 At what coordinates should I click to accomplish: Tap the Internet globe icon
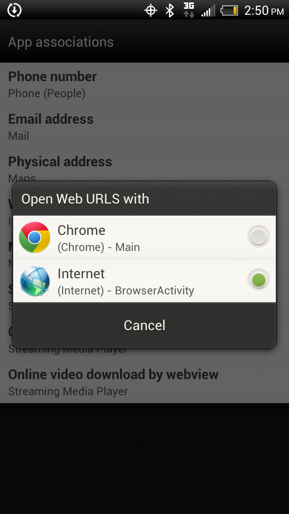[x=35, y=281]
